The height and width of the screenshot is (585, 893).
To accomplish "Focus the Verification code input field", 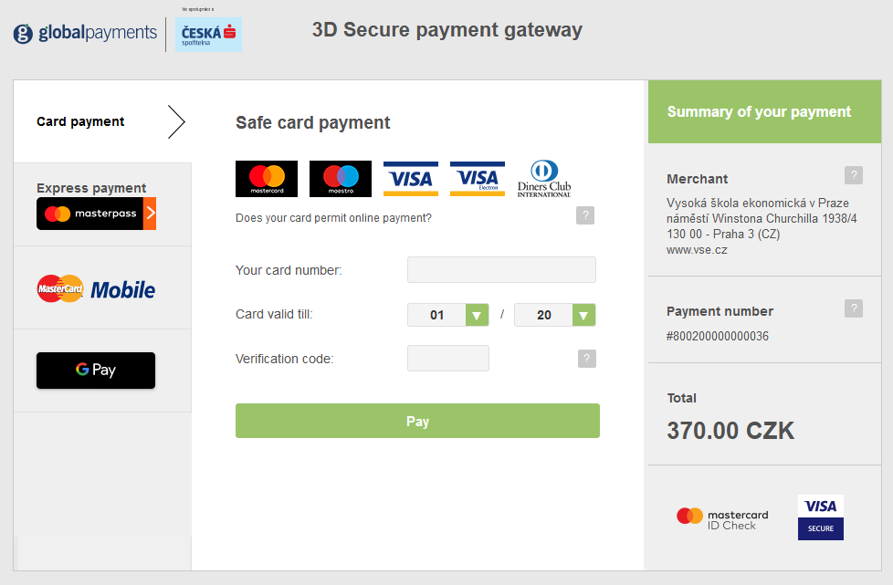I will tap(448, 359).
